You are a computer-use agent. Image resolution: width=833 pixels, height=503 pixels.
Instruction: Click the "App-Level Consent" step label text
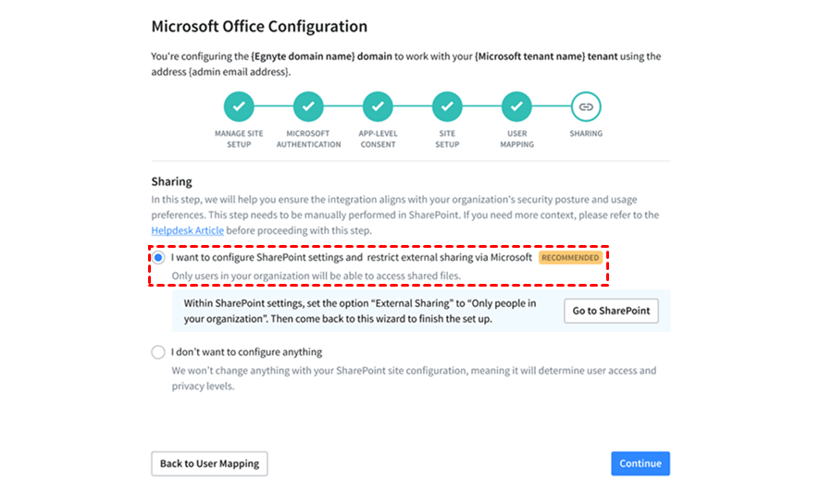pyautogui.click(x=378, y=139)
